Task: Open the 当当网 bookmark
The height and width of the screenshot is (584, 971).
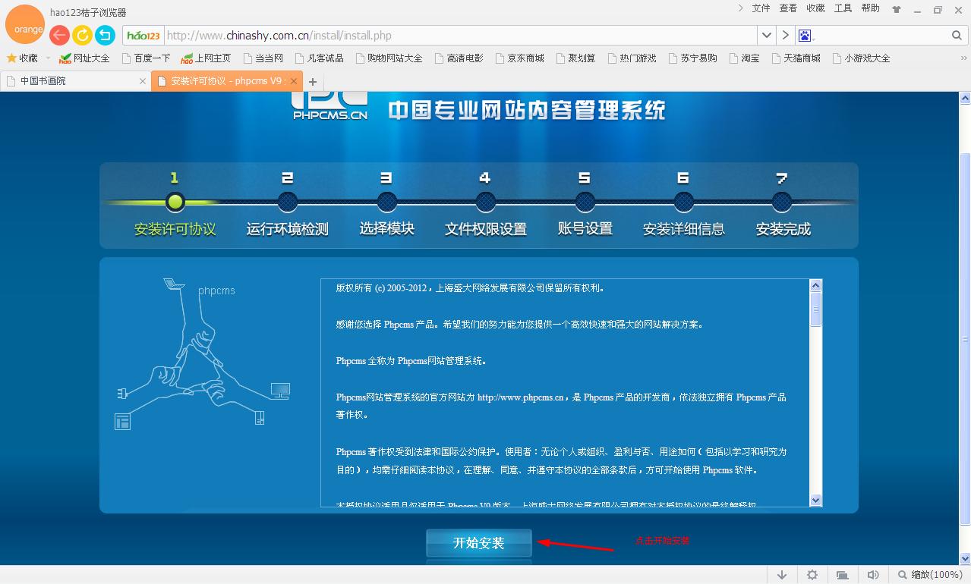Action: (x=263, y=58)
